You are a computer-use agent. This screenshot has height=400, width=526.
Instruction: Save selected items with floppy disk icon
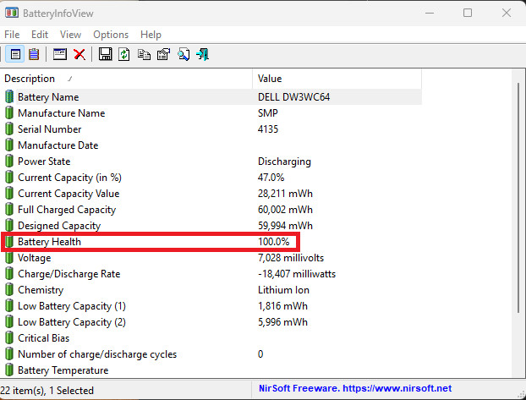click(105, 54)
